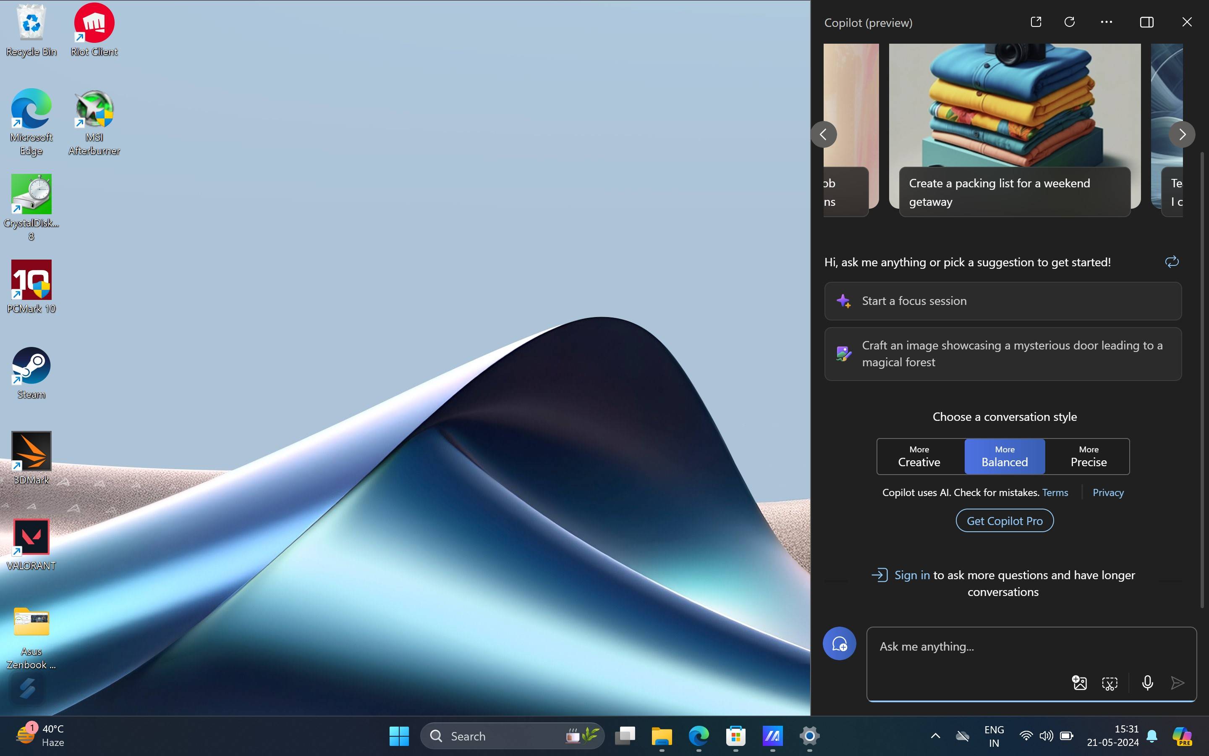Click the Get Copilot Pro button

coord(1004,520)
